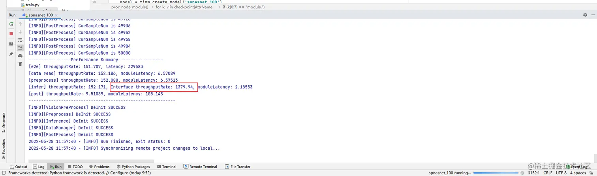Open the Favorites side panel
Screen dimensions: 597x176
(4, 148)
